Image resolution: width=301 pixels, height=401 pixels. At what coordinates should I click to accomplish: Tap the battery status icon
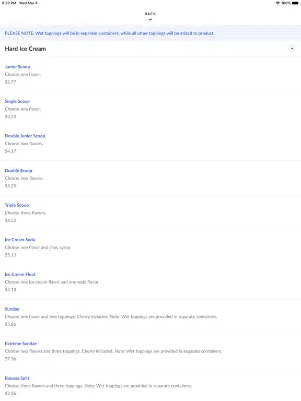click(x=295, y=3)
